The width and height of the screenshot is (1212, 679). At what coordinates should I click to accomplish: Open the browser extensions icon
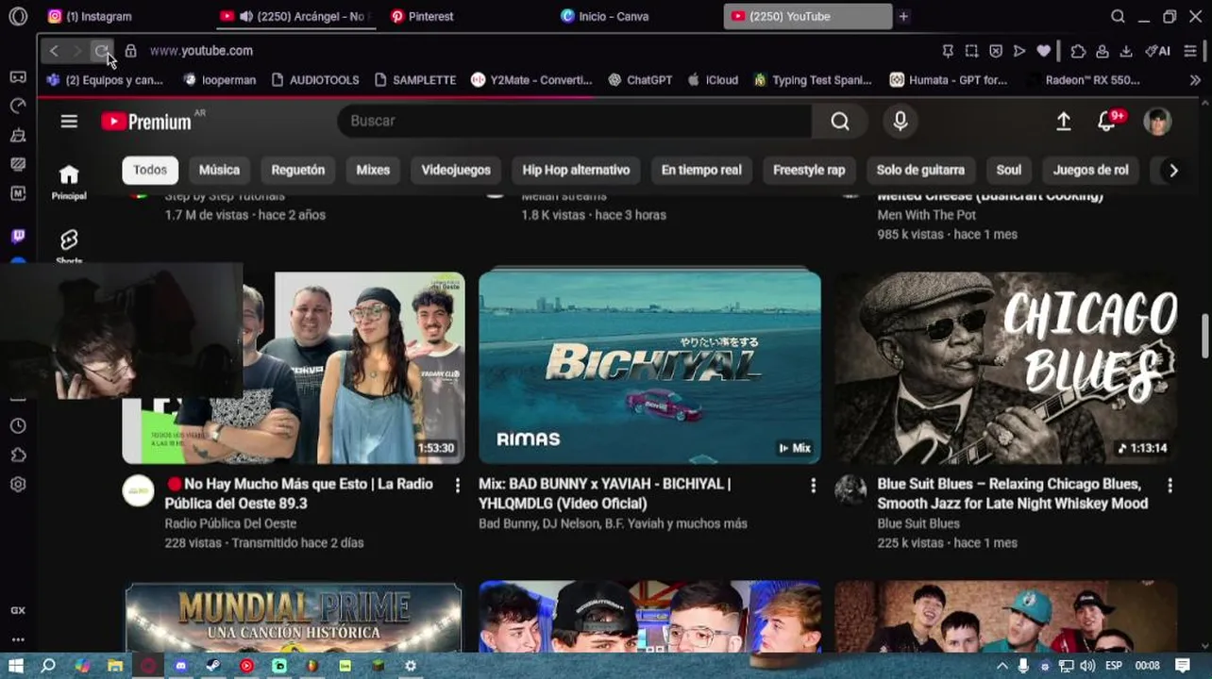pyautogui.click(x=1078, y=51)
